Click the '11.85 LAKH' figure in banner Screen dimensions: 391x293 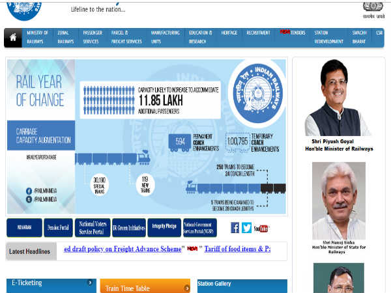point(160,100)
